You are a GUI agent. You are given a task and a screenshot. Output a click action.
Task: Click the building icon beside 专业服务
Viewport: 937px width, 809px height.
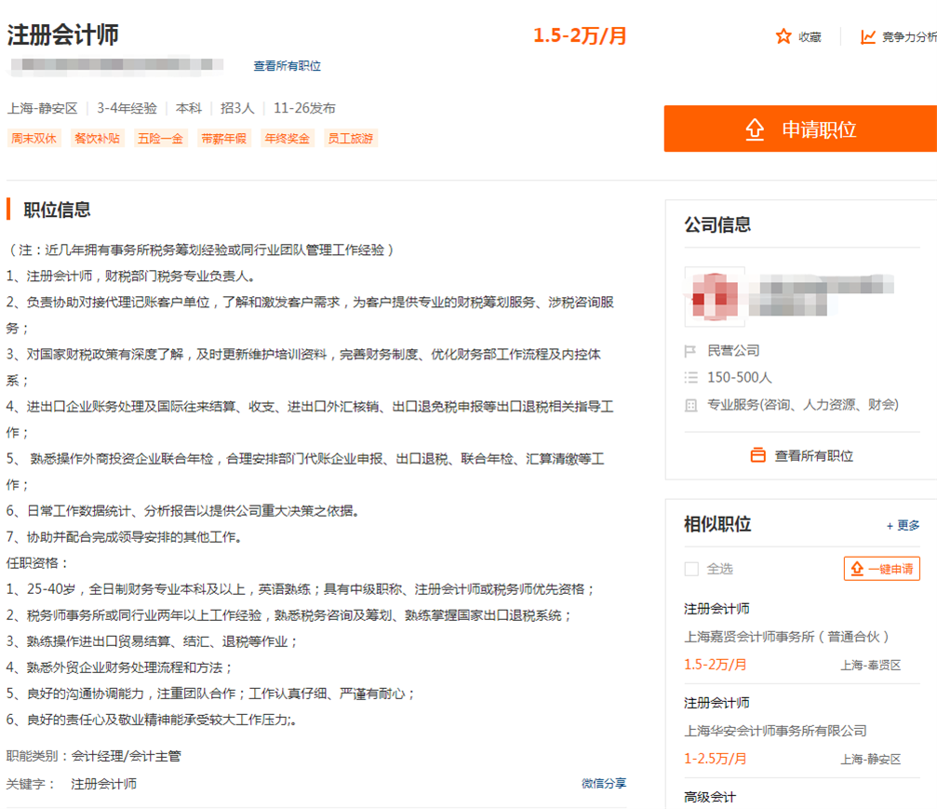(x=690, y=405)
